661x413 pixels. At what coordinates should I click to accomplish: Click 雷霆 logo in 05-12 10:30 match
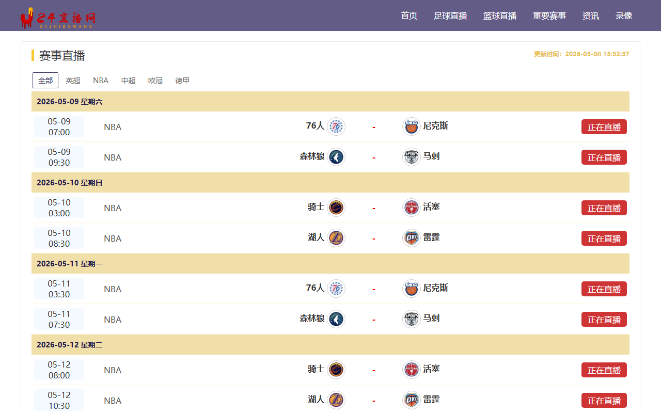click(412, 400)
